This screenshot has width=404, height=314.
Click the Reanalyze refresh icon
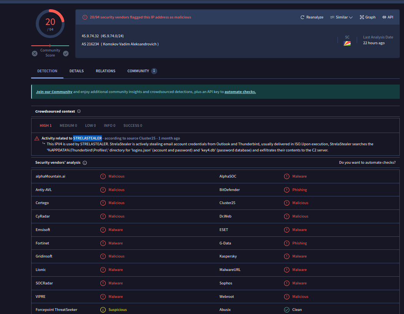pyautogui.click(x=303, y=17)
